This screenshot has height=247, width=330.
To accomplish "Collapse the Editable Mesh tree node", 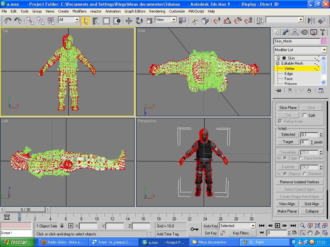I will (278, 63).
